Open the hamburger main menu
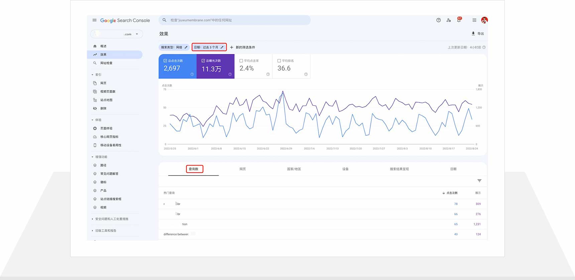This screenshot has height=280, width=575. (x=95, y=20)
